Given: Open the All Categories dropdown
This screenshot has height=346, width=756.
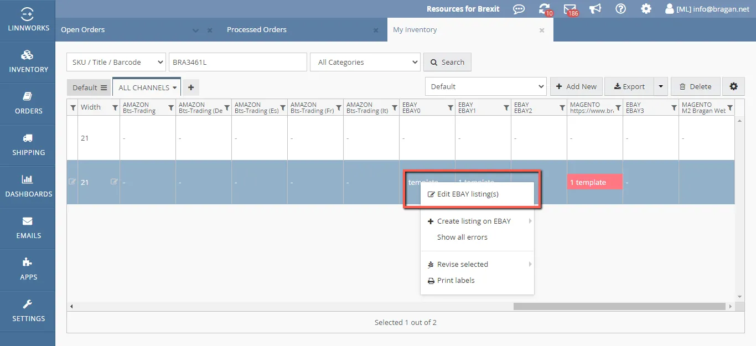Looking at the screenshot, I should [x=365, y=62].
